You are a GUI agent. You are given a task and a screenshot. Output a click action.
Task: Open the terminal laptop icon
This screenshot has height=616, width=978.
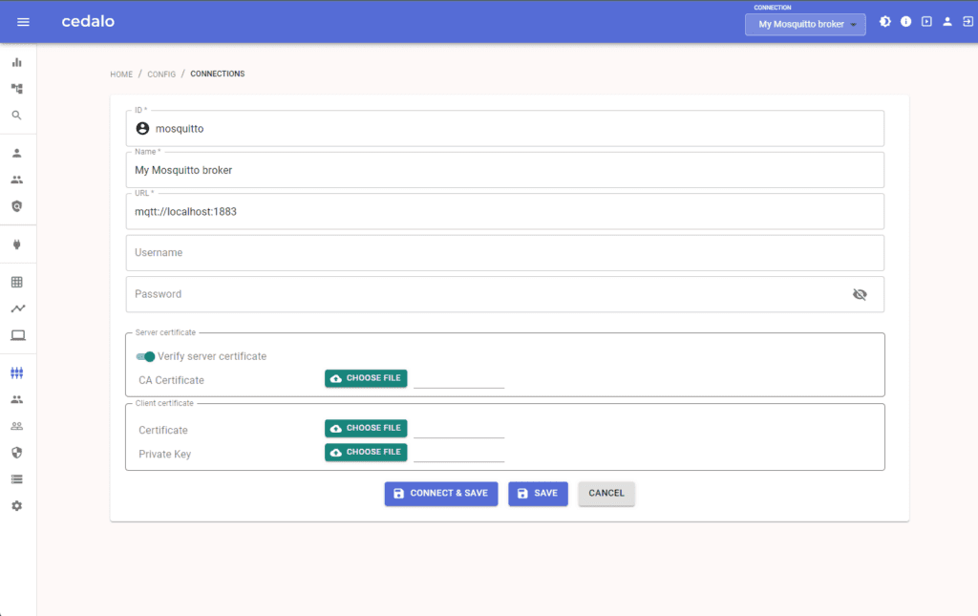pyautogui.click(x=17, y=335)
